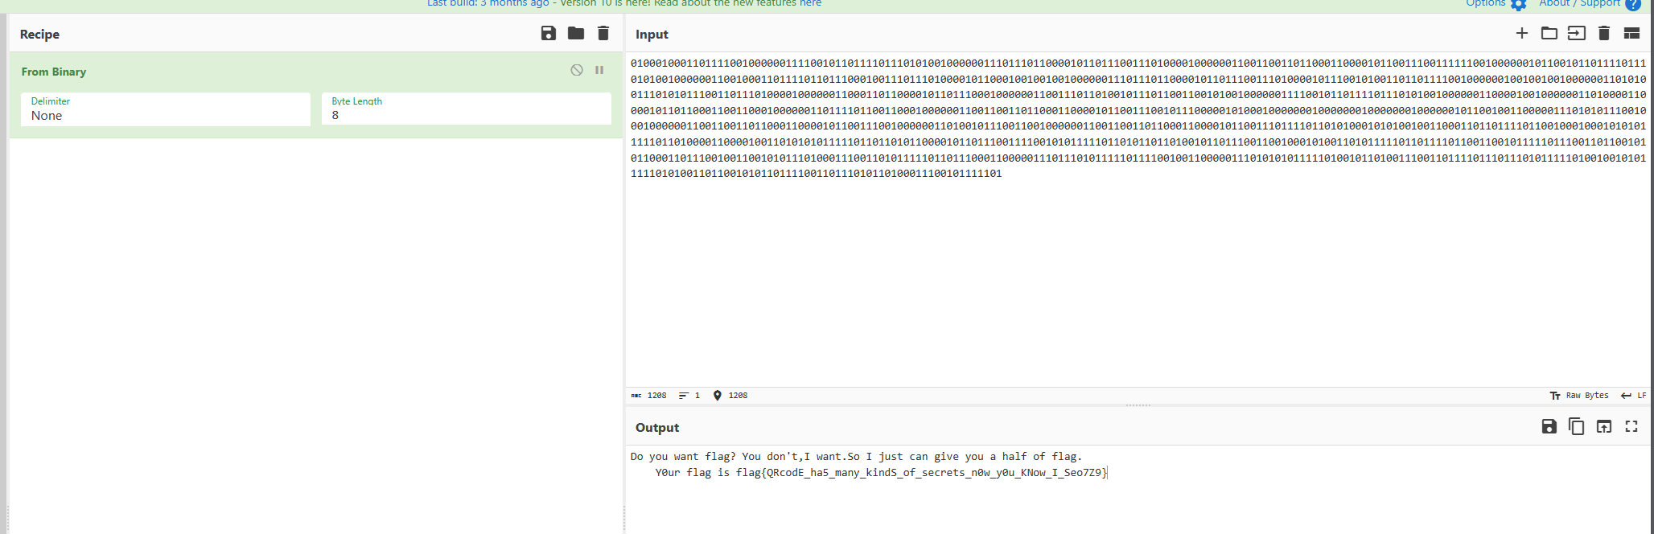Copy raw output to clipboard
The width and height of the screenshot is (1654, 534).
coord(1576,427)
